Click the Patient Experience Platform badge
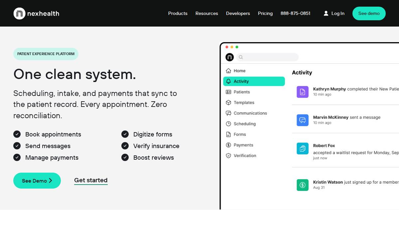The height and width of the screenshot is (249, 399). pyautogui.click(x=46, y=54)
